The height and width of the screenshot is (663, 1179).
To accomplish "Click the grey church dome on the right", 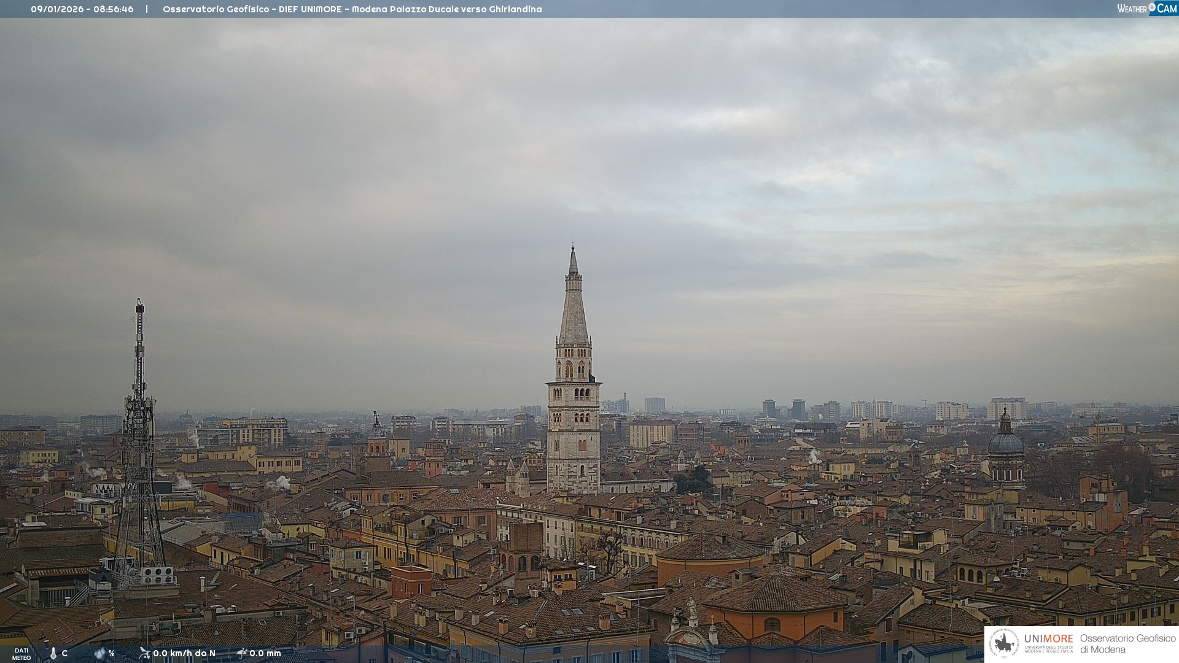I will tap(1006, 442).
